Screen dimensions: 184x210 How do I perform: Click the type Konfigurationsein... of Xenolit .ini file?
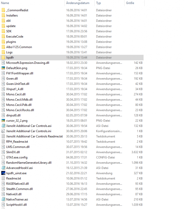(x=109, y=131)
